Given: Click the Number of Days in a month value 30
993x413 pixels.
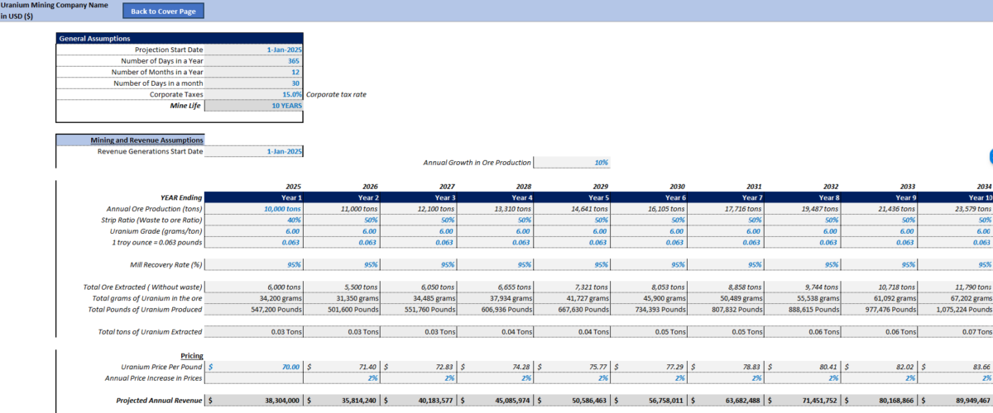Looking at the screenshot, I should [x=253, y=83].
